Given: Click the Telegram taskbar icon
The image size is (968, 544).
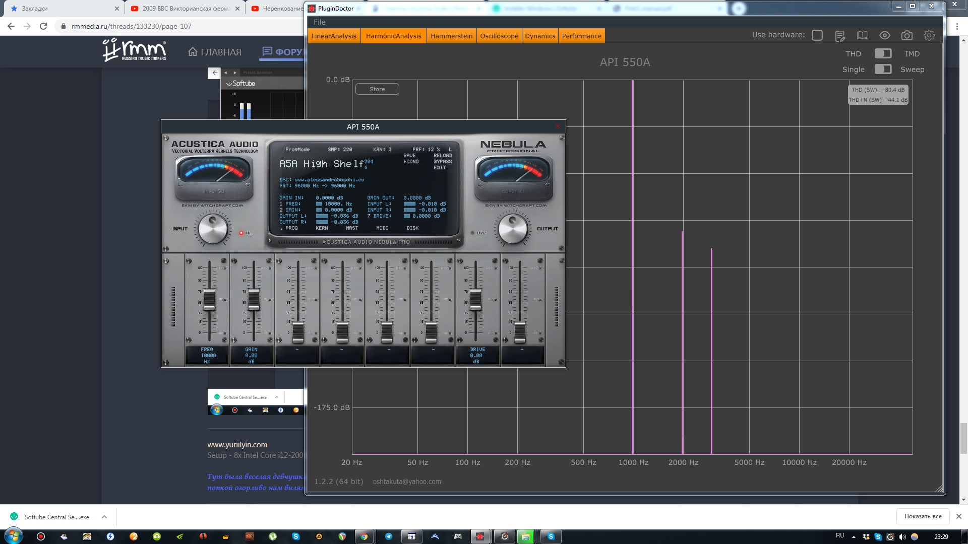Looking at the screenshot, I should 389,536.
